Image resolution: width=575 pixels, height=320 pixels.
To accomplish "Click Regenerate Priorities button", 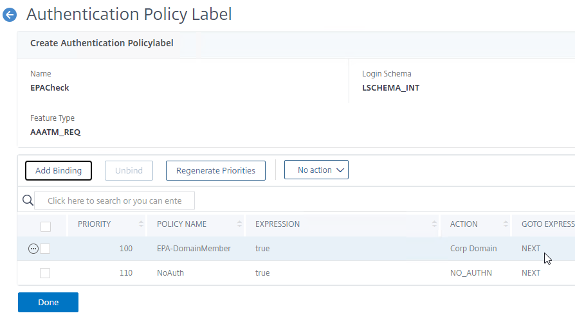I will click(x=215, y=170).
